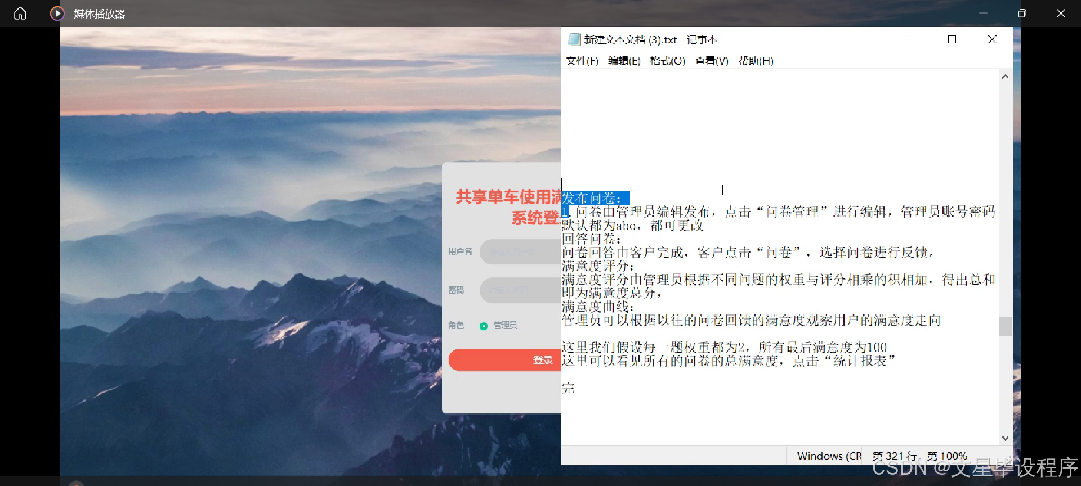
Task: Click the Notepad vertical scrollbar thumb
Action: 1005,326
